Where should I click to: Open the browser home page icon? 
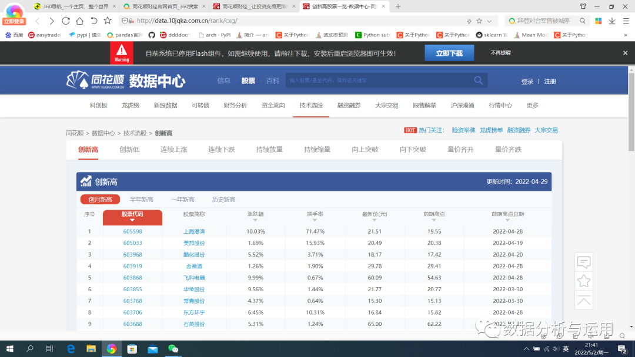80,21
